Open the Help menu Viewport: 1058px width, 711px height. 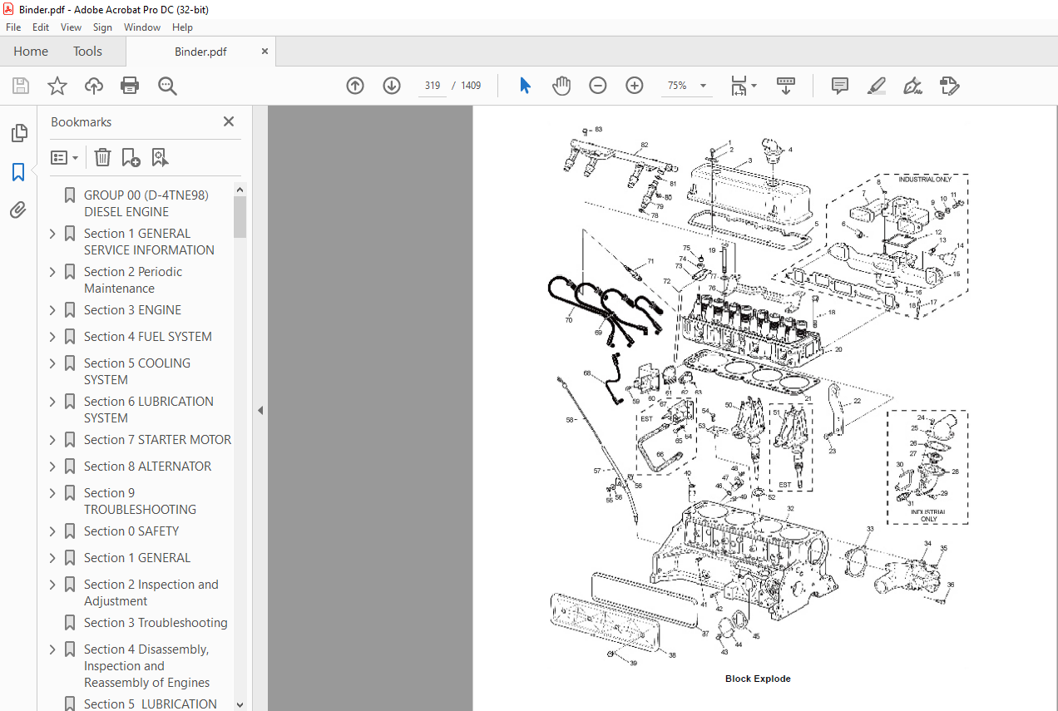182,27
